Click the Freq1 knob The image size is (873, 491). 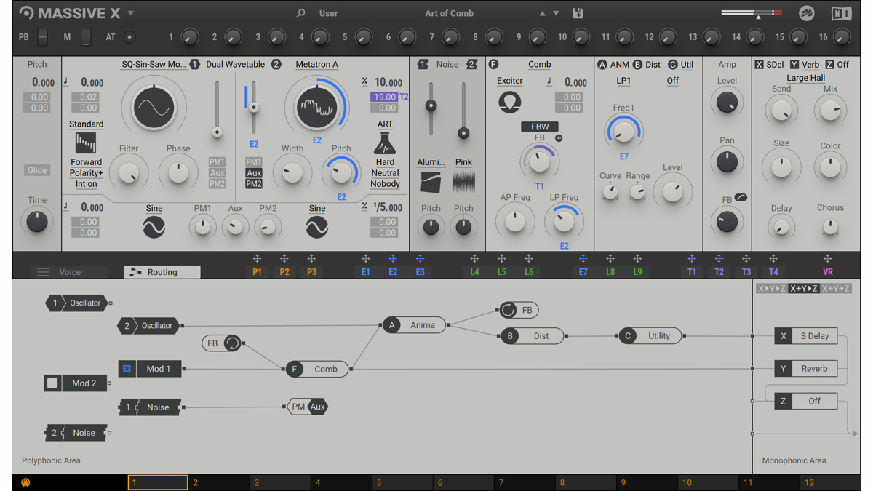(623, 132)
